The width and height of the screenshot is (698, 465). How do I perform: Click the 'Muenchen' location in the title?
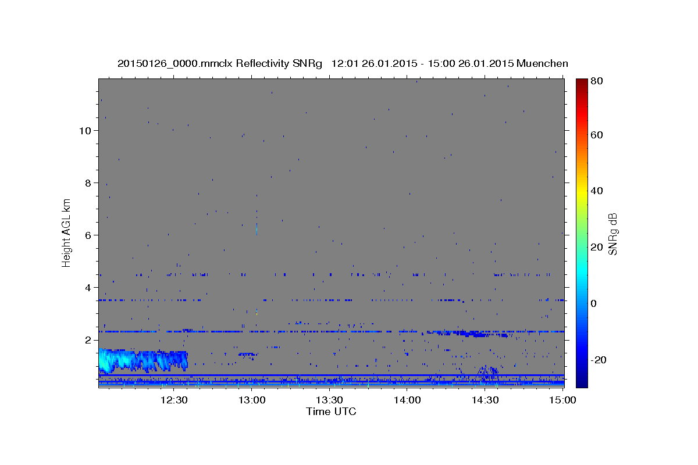click(542, 63)
